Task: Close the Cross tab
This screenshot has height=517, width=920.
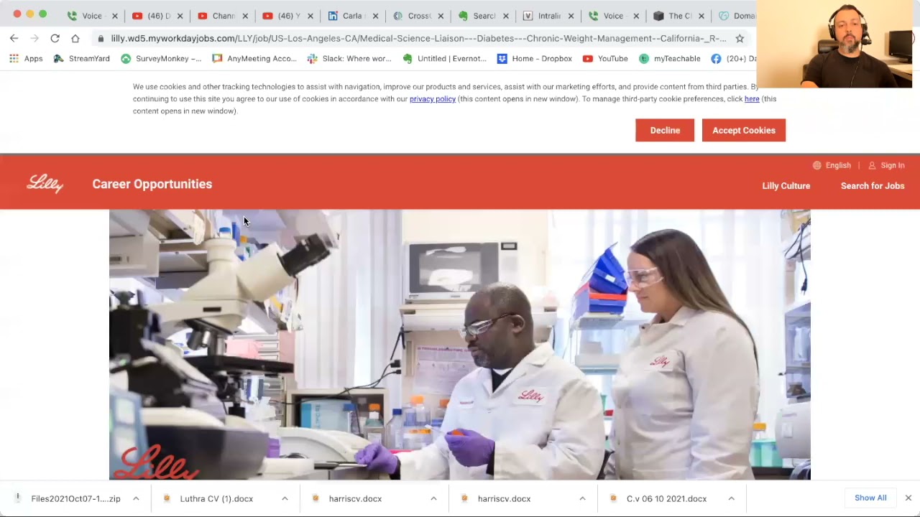Action: [x=441, y=16]
